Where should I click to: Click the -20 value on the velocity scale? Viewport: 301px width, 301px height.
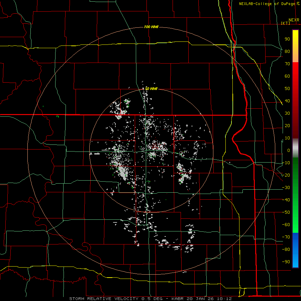point(286,175)
